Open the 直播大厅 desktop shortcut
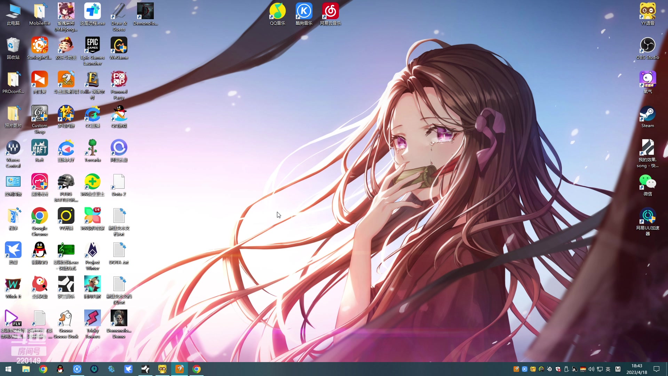The width and height of the screenshot is (668, 376). [x=66, y=151]
